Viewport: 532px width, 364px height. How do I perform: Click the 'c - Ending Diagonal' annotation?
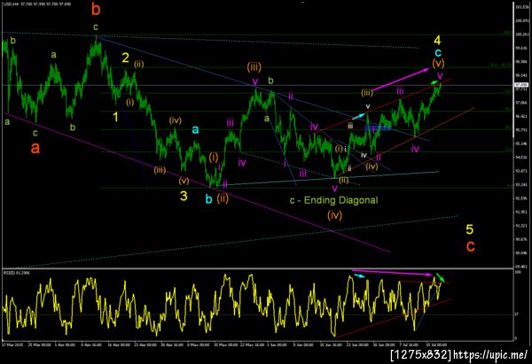[333, 200]
